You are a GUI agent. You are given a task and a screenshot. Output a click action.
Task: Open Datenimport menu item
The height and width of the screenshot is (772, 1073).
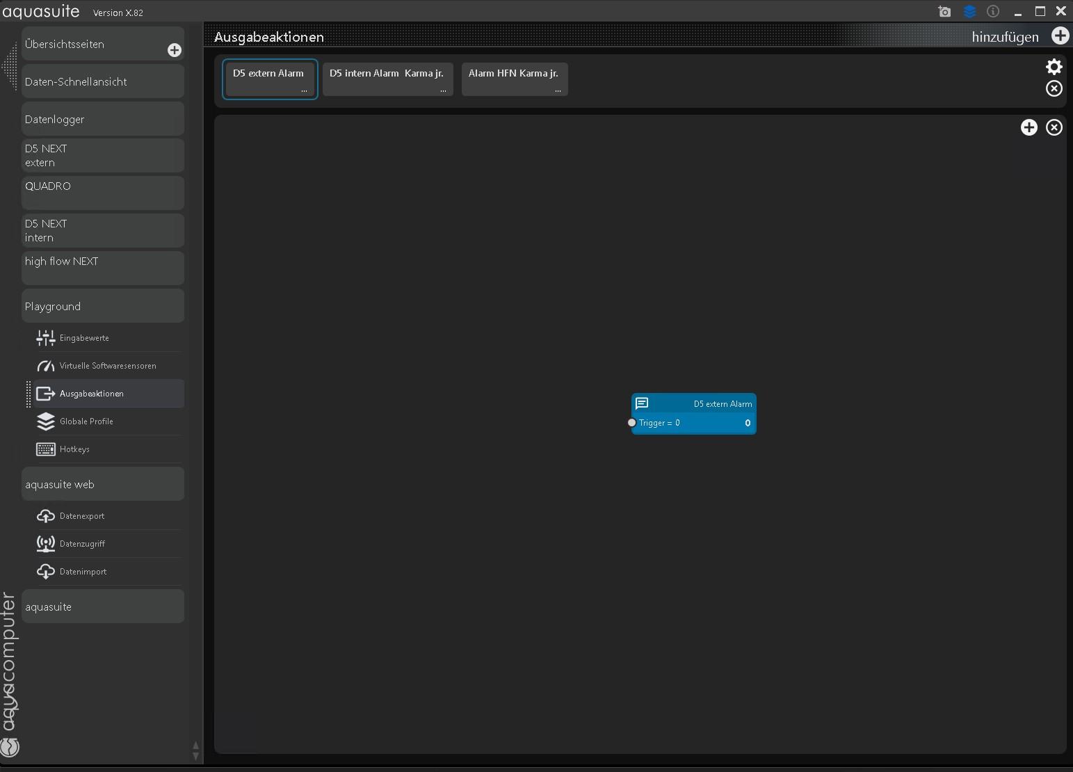108,572
